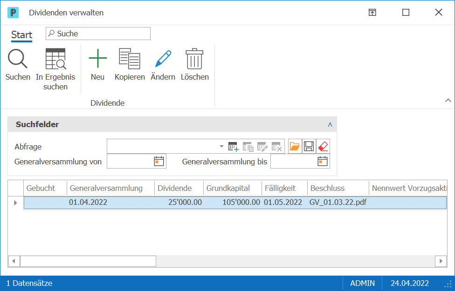Click the Löschen trash can icon
This screenshot has height=291, width=455.
194,59
